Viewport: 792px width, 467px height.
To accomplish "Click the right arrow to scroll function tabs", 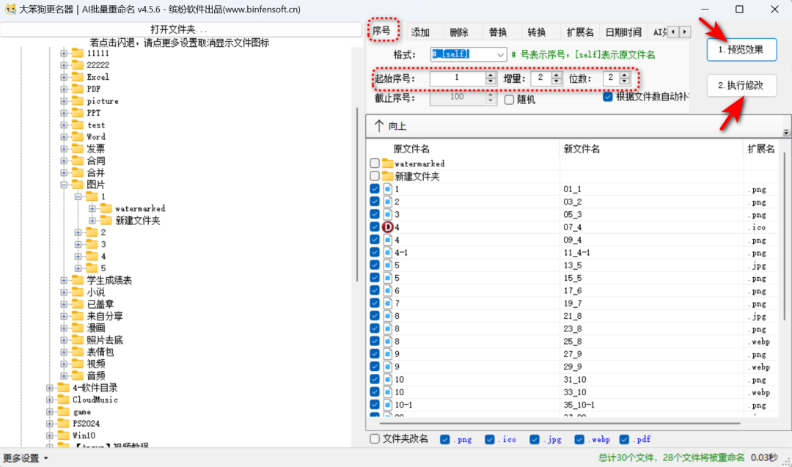I will [x=683, y=32].
